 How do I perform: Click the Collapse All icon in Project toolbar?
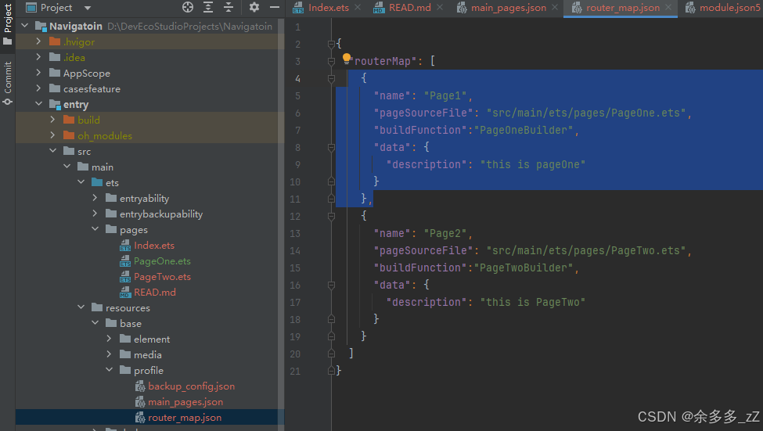229,7
